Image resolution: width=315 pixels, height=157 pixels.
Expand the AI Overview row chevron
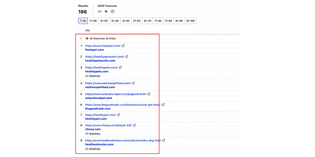tap(81, 38)
